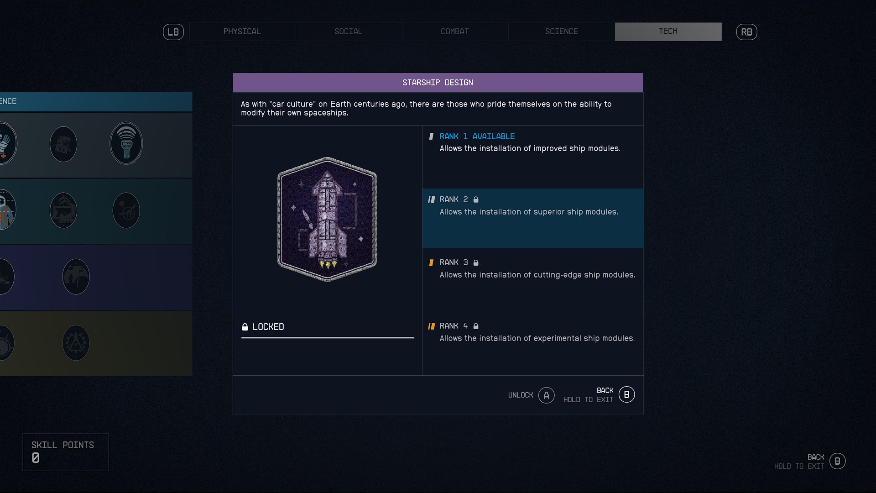Image resolution: width=876 pixels, height=493 pixels.
Task: Select LB navigation button left
Action: [x=173, y=32]
